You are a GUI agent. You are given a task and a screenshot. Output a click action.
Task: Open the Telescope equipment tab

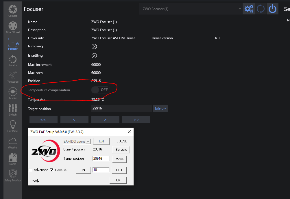point(13,77)
